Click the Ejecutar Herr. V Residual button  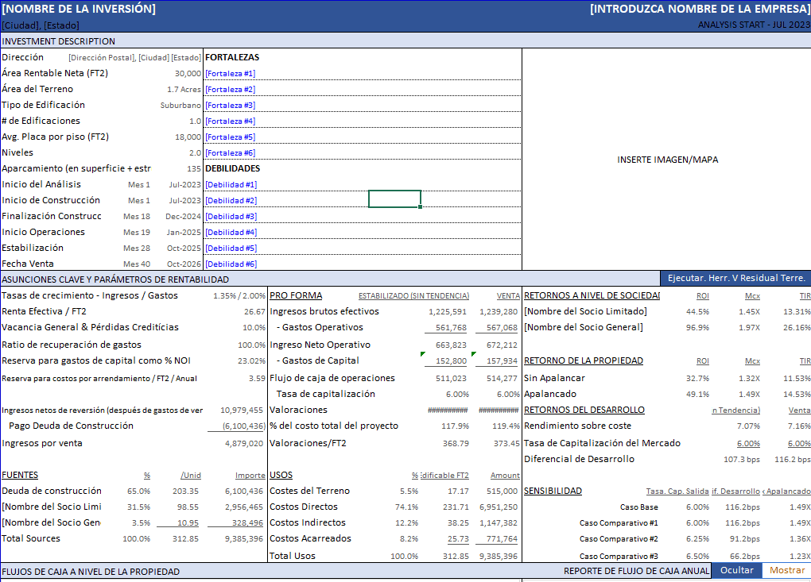click(x=735, y=278)
